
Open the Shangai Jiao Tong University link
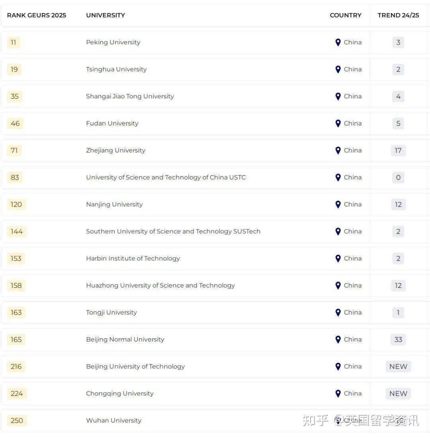(130, 96)
